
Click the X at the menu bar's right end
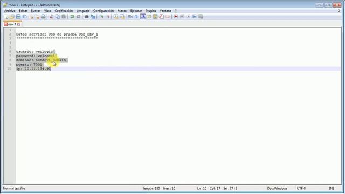click(339, 11)
